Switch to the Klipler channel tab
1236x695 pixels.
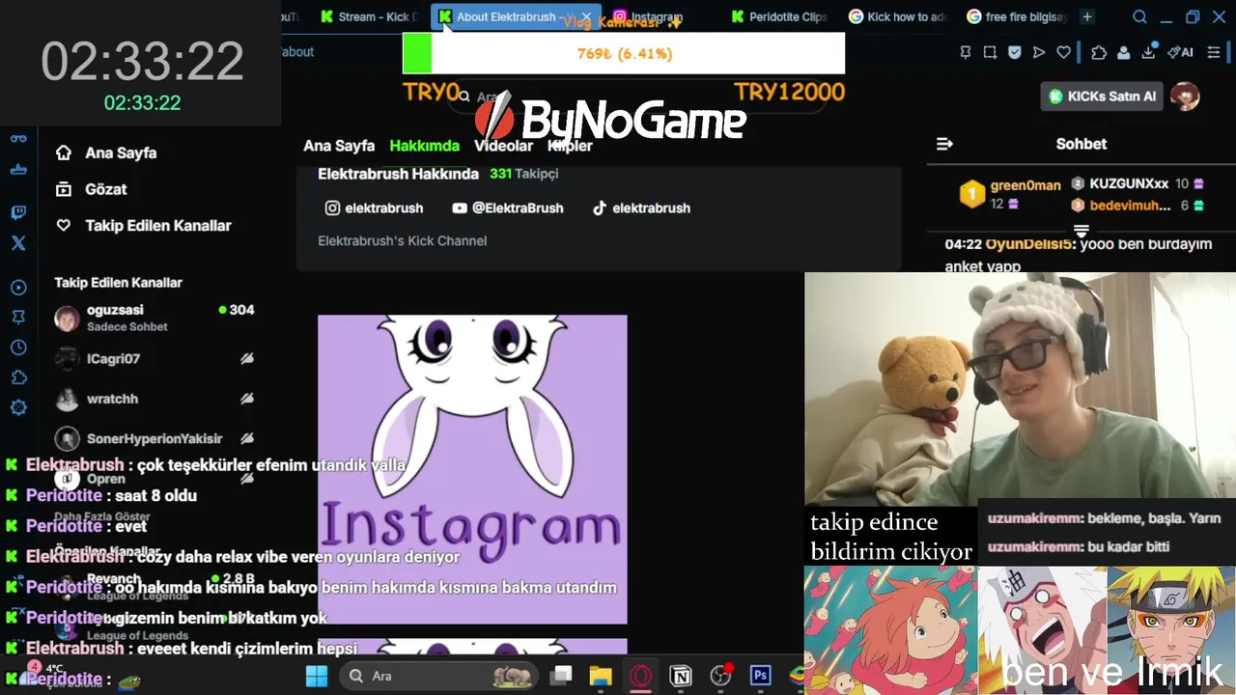click(x=570, y=146)
